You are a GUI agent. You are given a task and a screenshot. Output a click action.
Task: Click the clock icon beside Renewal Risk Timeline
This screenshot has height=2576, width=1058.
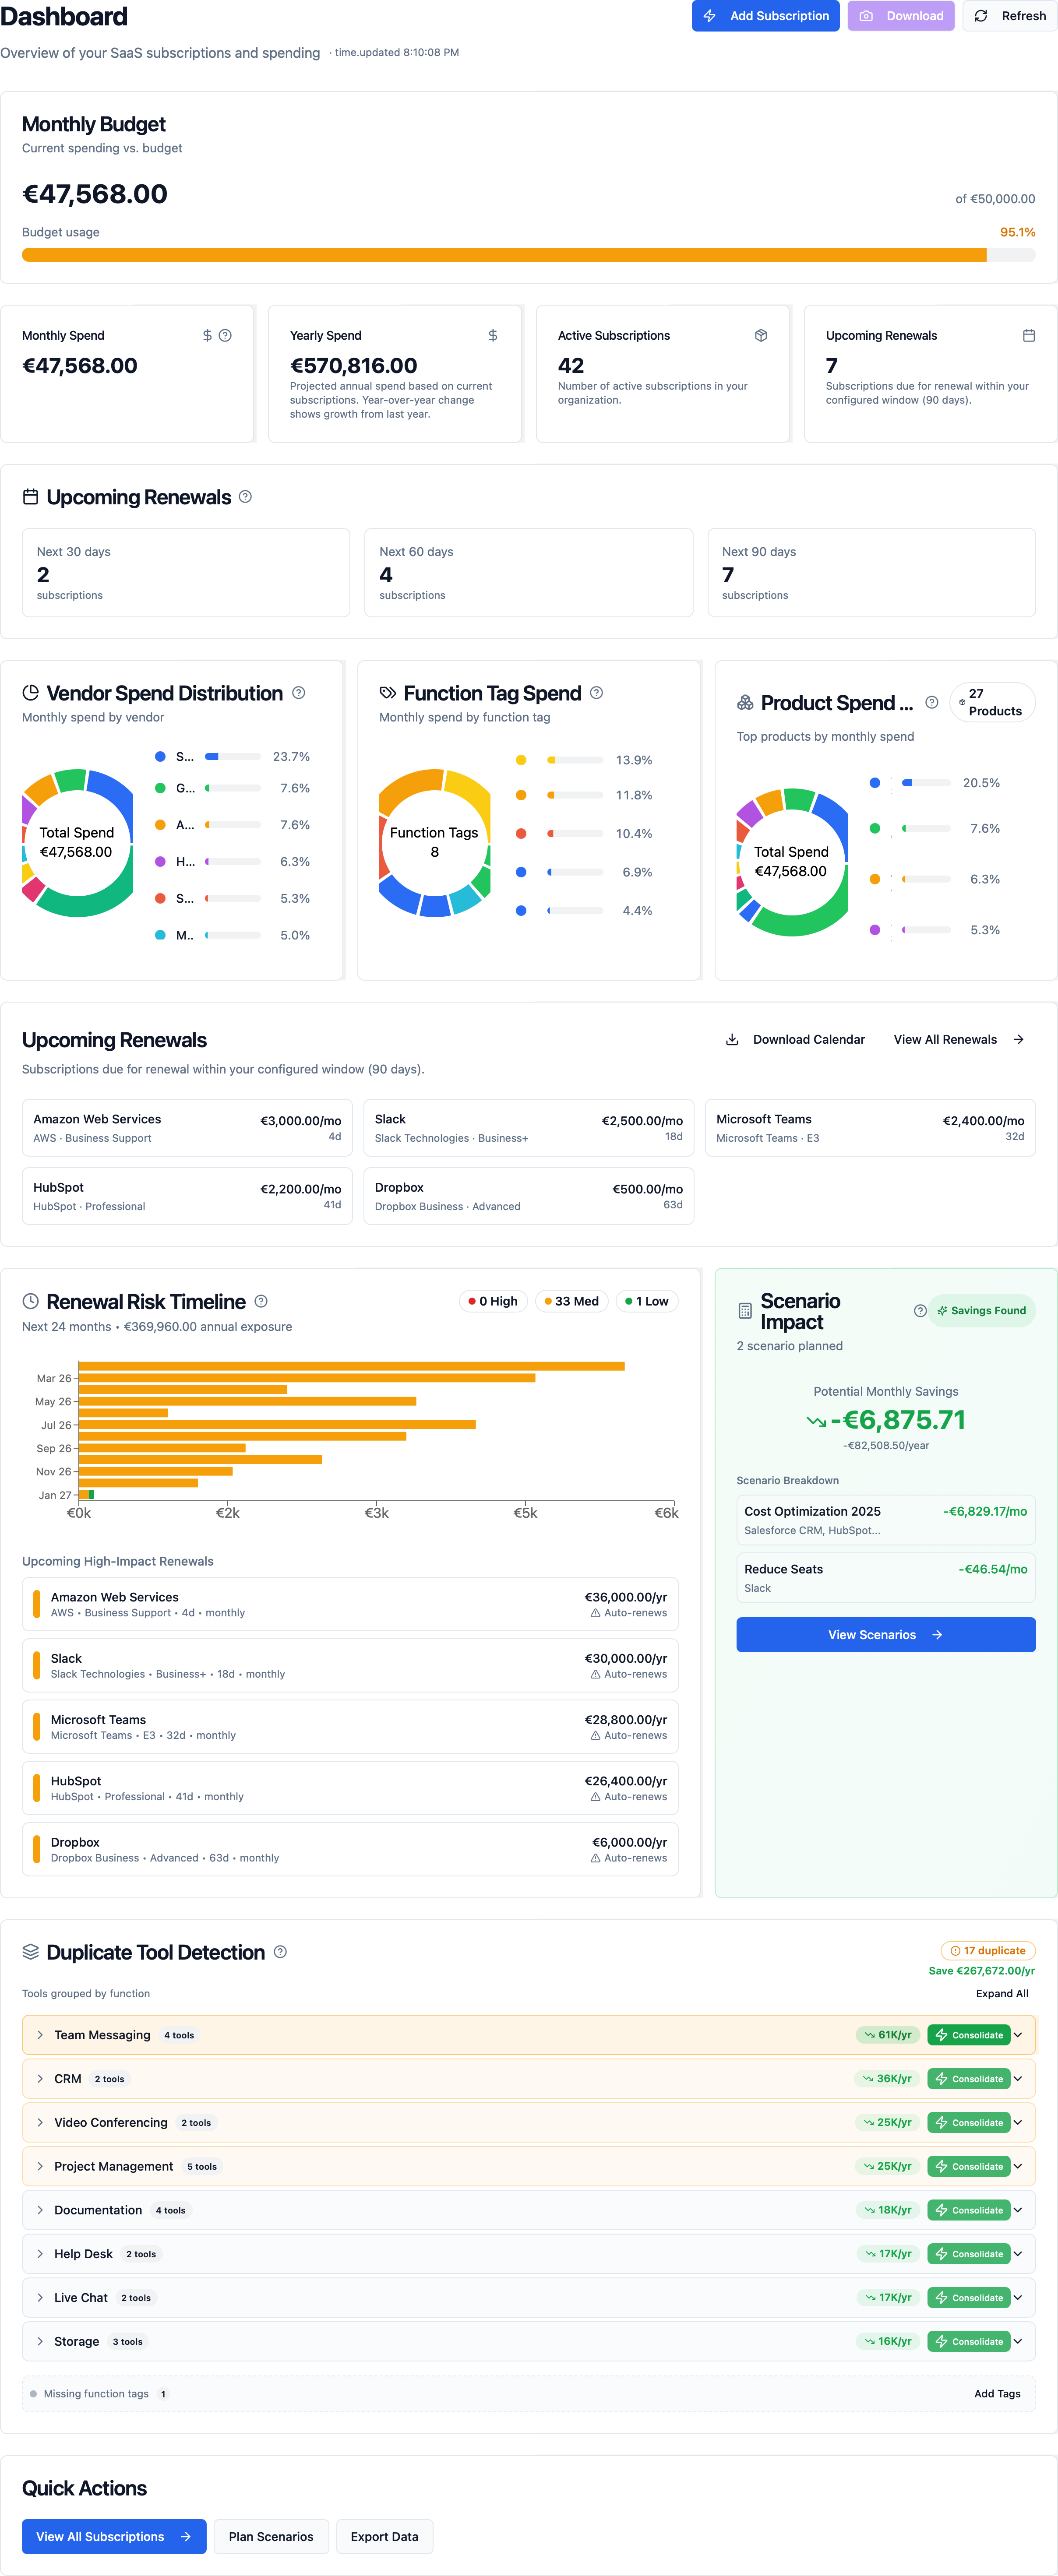click(30, 1301)
